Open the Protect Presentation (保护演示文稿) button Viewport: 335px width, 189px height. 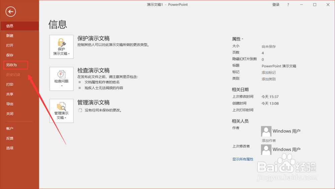(x=62, y=47)
